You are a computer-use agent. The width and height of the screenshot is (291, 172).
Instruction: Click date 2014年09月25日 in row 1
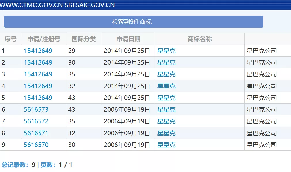pos(127,51)
